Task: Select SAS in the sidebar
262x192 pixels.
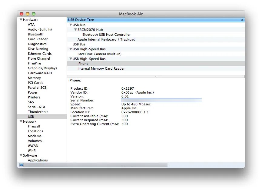Action: pyautogui.click(x=31, y=102)
